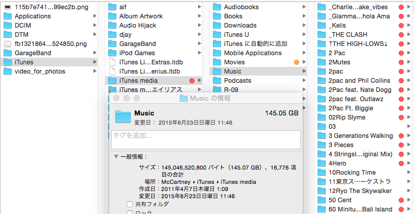The width and height of the screenshot is (414, 214).
Task: Click the djay folder icon
Action: pos(112,35)
